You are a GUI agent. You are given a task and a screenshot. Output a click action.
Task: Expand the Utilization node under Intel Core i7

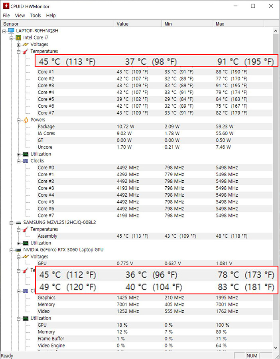[x=18, y=154]
